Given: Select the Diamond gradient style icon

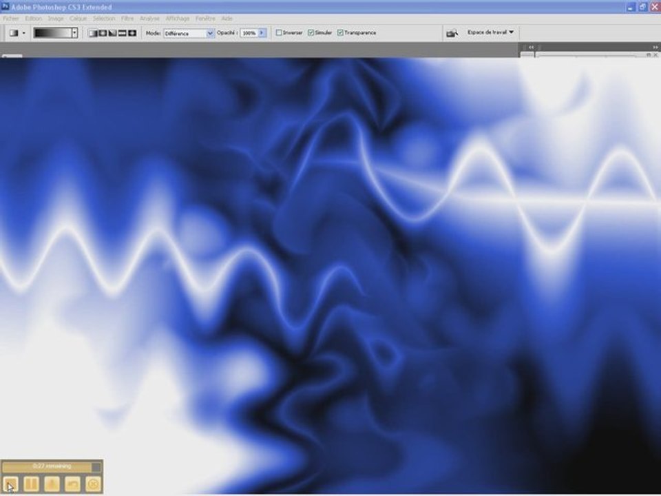Looking at the screenshot, I should click(132, 33).
